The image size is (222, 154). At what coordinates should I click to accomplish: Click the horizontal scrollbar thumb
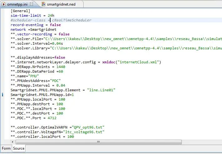[98, 142]
